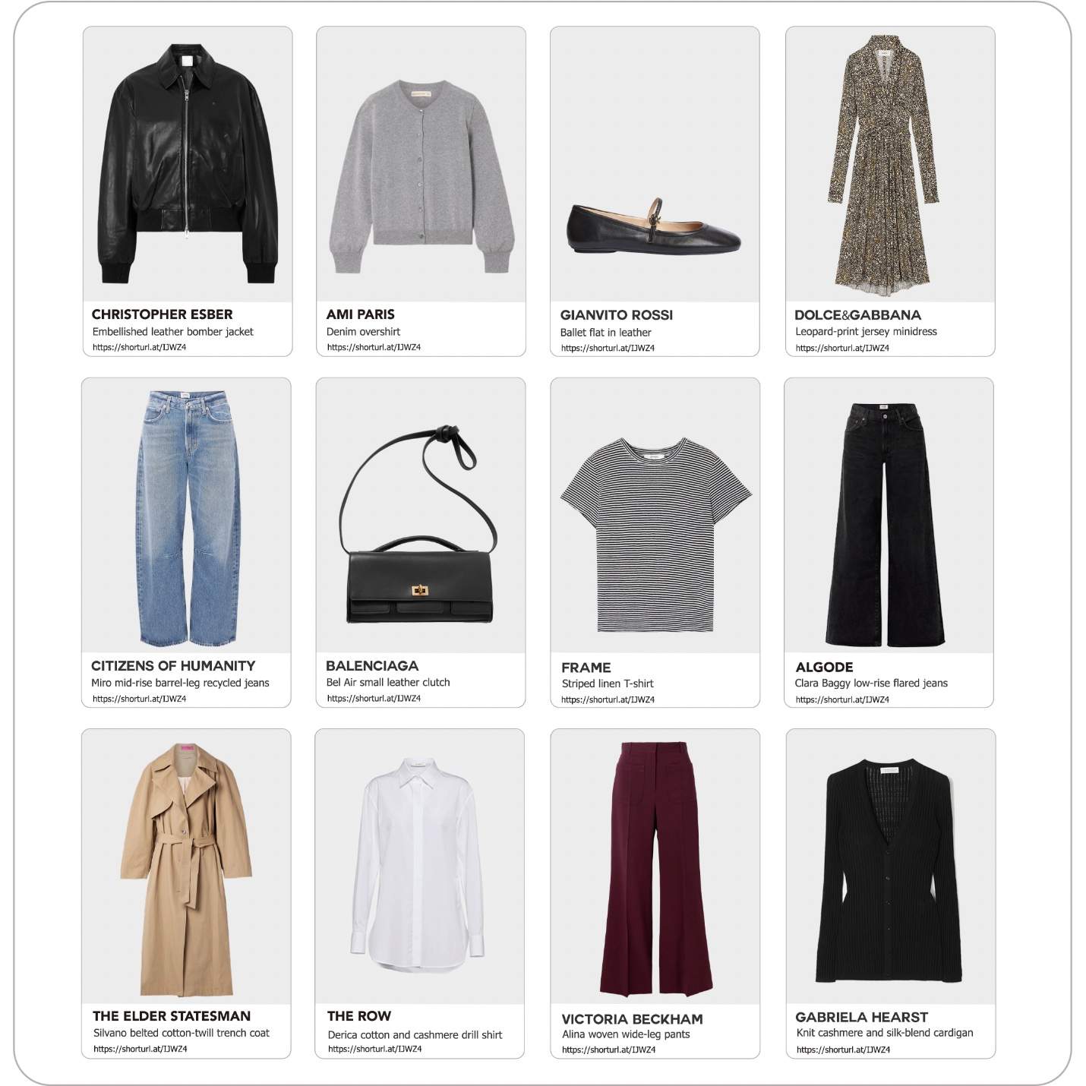
Task: Click the Balenciaga Bel Air clutch image
Action: (x=420, y=516)
